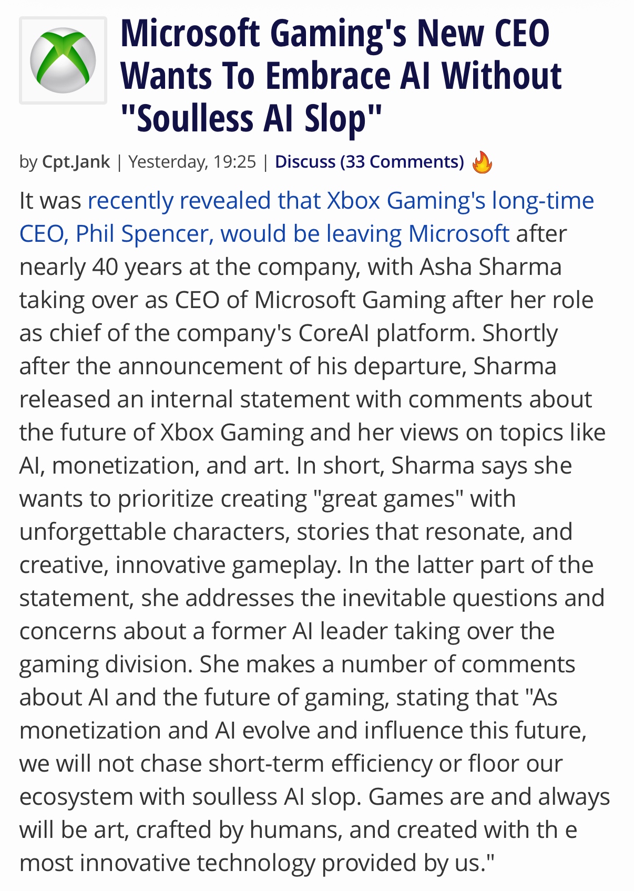The height and width of the screenshot is (891, 634).
Task: Click the word "by" before the author name
Action: tap(28, 162)
